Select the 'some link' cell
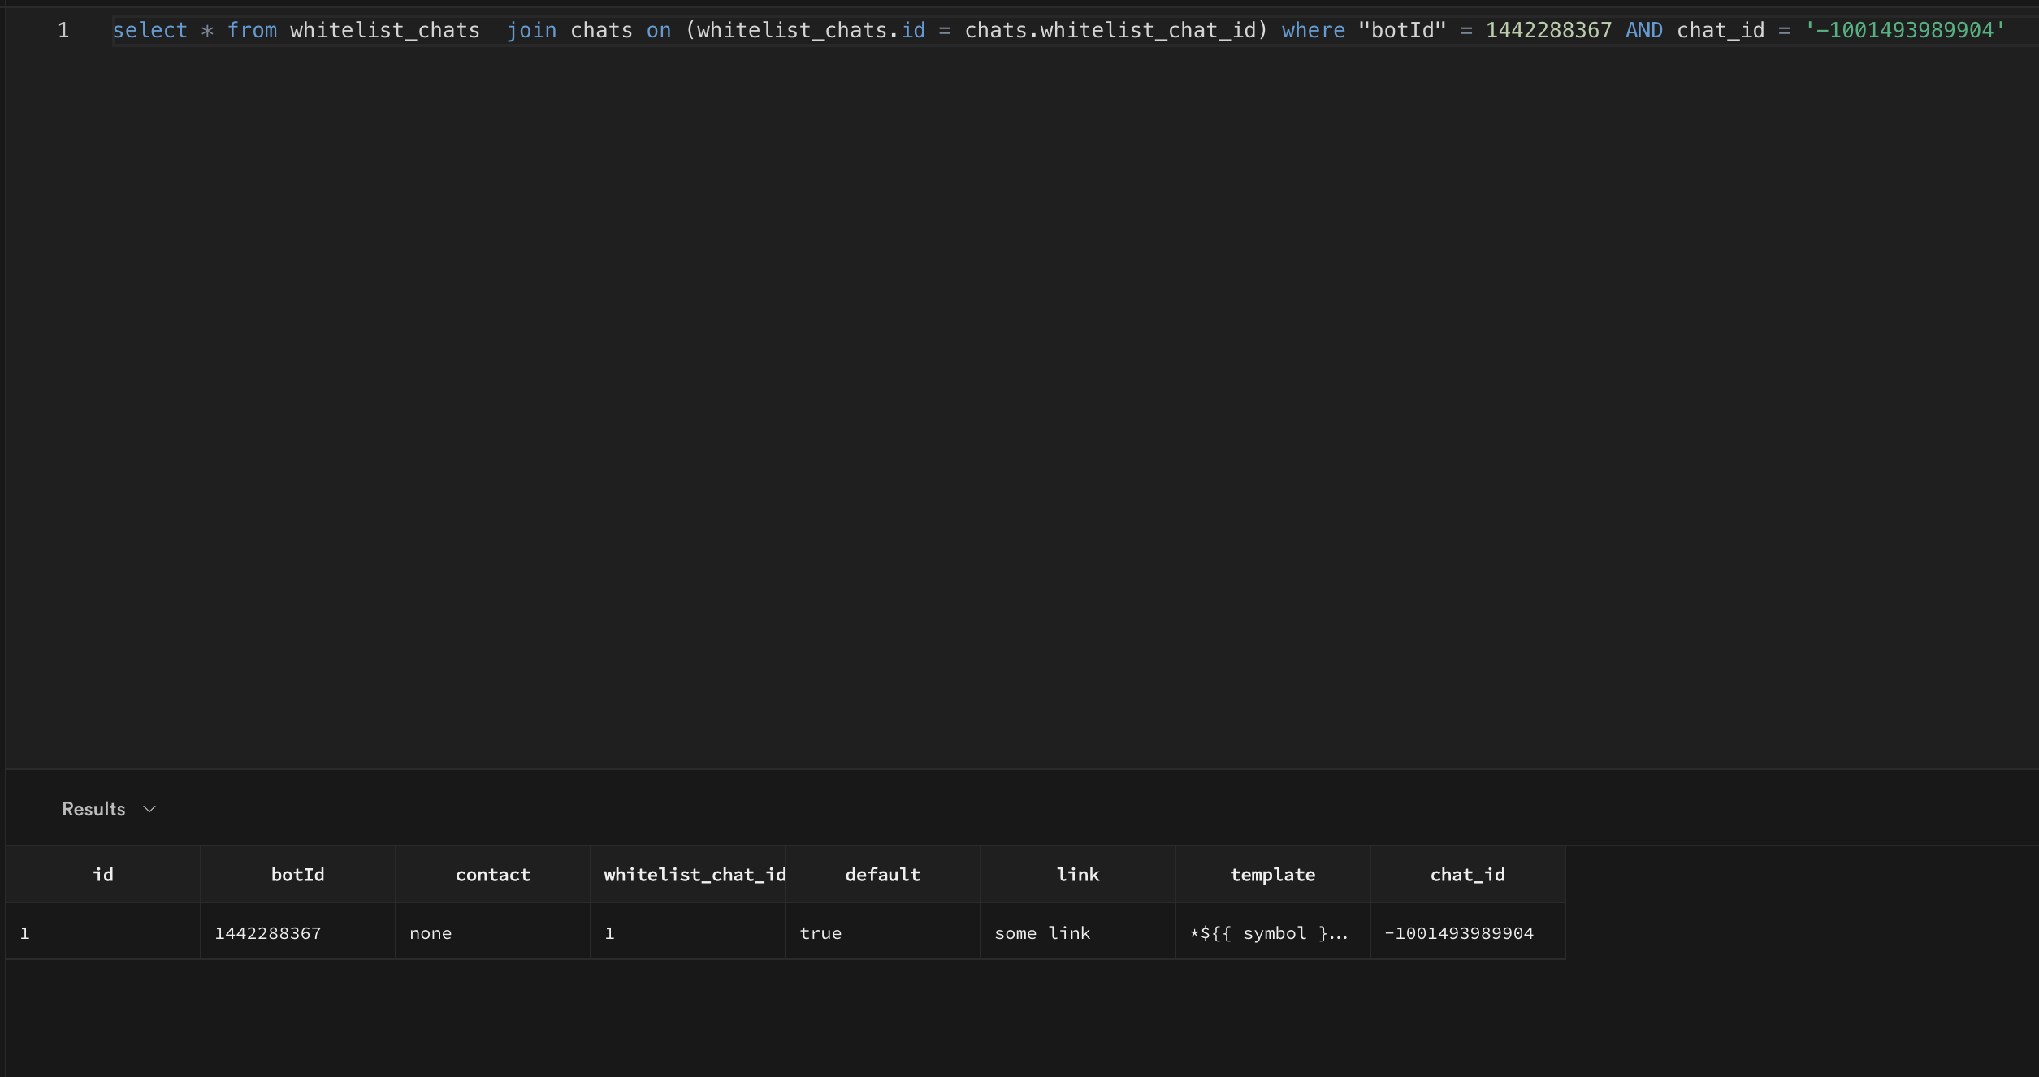Image resolution: width=2039 pixels, height=1077 pixels. click(1078, 932)
